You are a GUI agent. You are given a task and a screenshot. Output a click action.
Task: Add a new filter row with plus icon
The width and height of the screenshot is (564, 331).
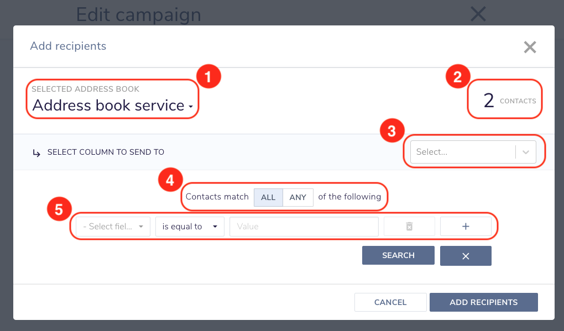coord(466,227)
